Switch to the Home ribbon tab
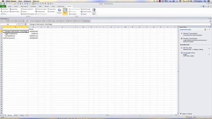212x119 pixels. (x=10, y=6)
